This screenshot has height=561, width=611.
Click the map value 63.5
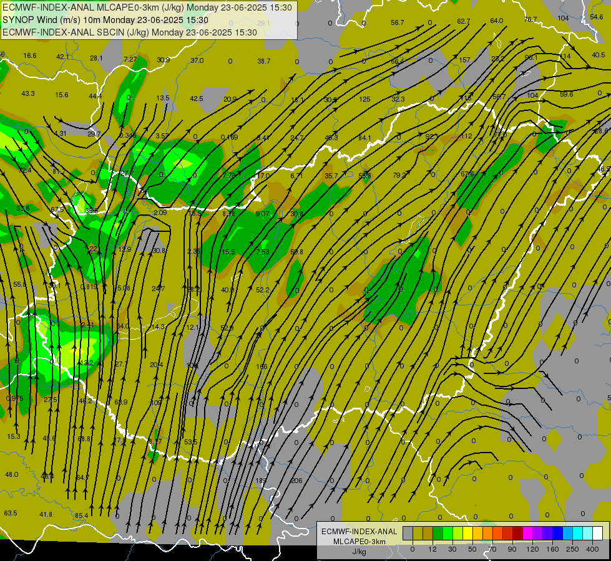pyautogui.click(x=11, y=513)
